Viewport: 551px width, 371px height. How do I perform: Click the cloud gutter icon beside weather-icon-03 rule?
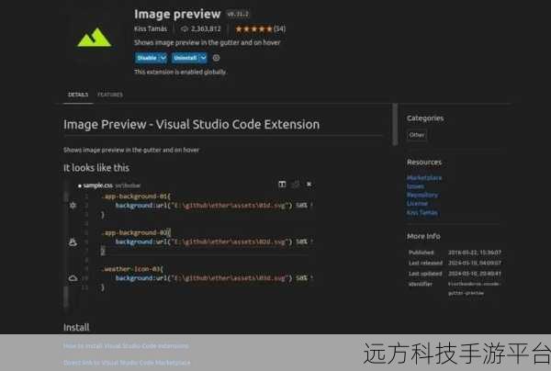click(x=73, y=278)
